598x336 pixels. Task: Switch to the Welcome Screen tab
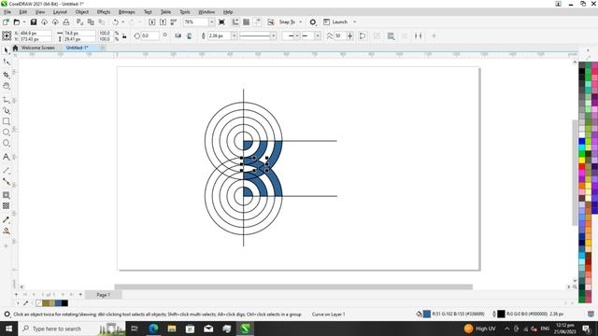37,48
